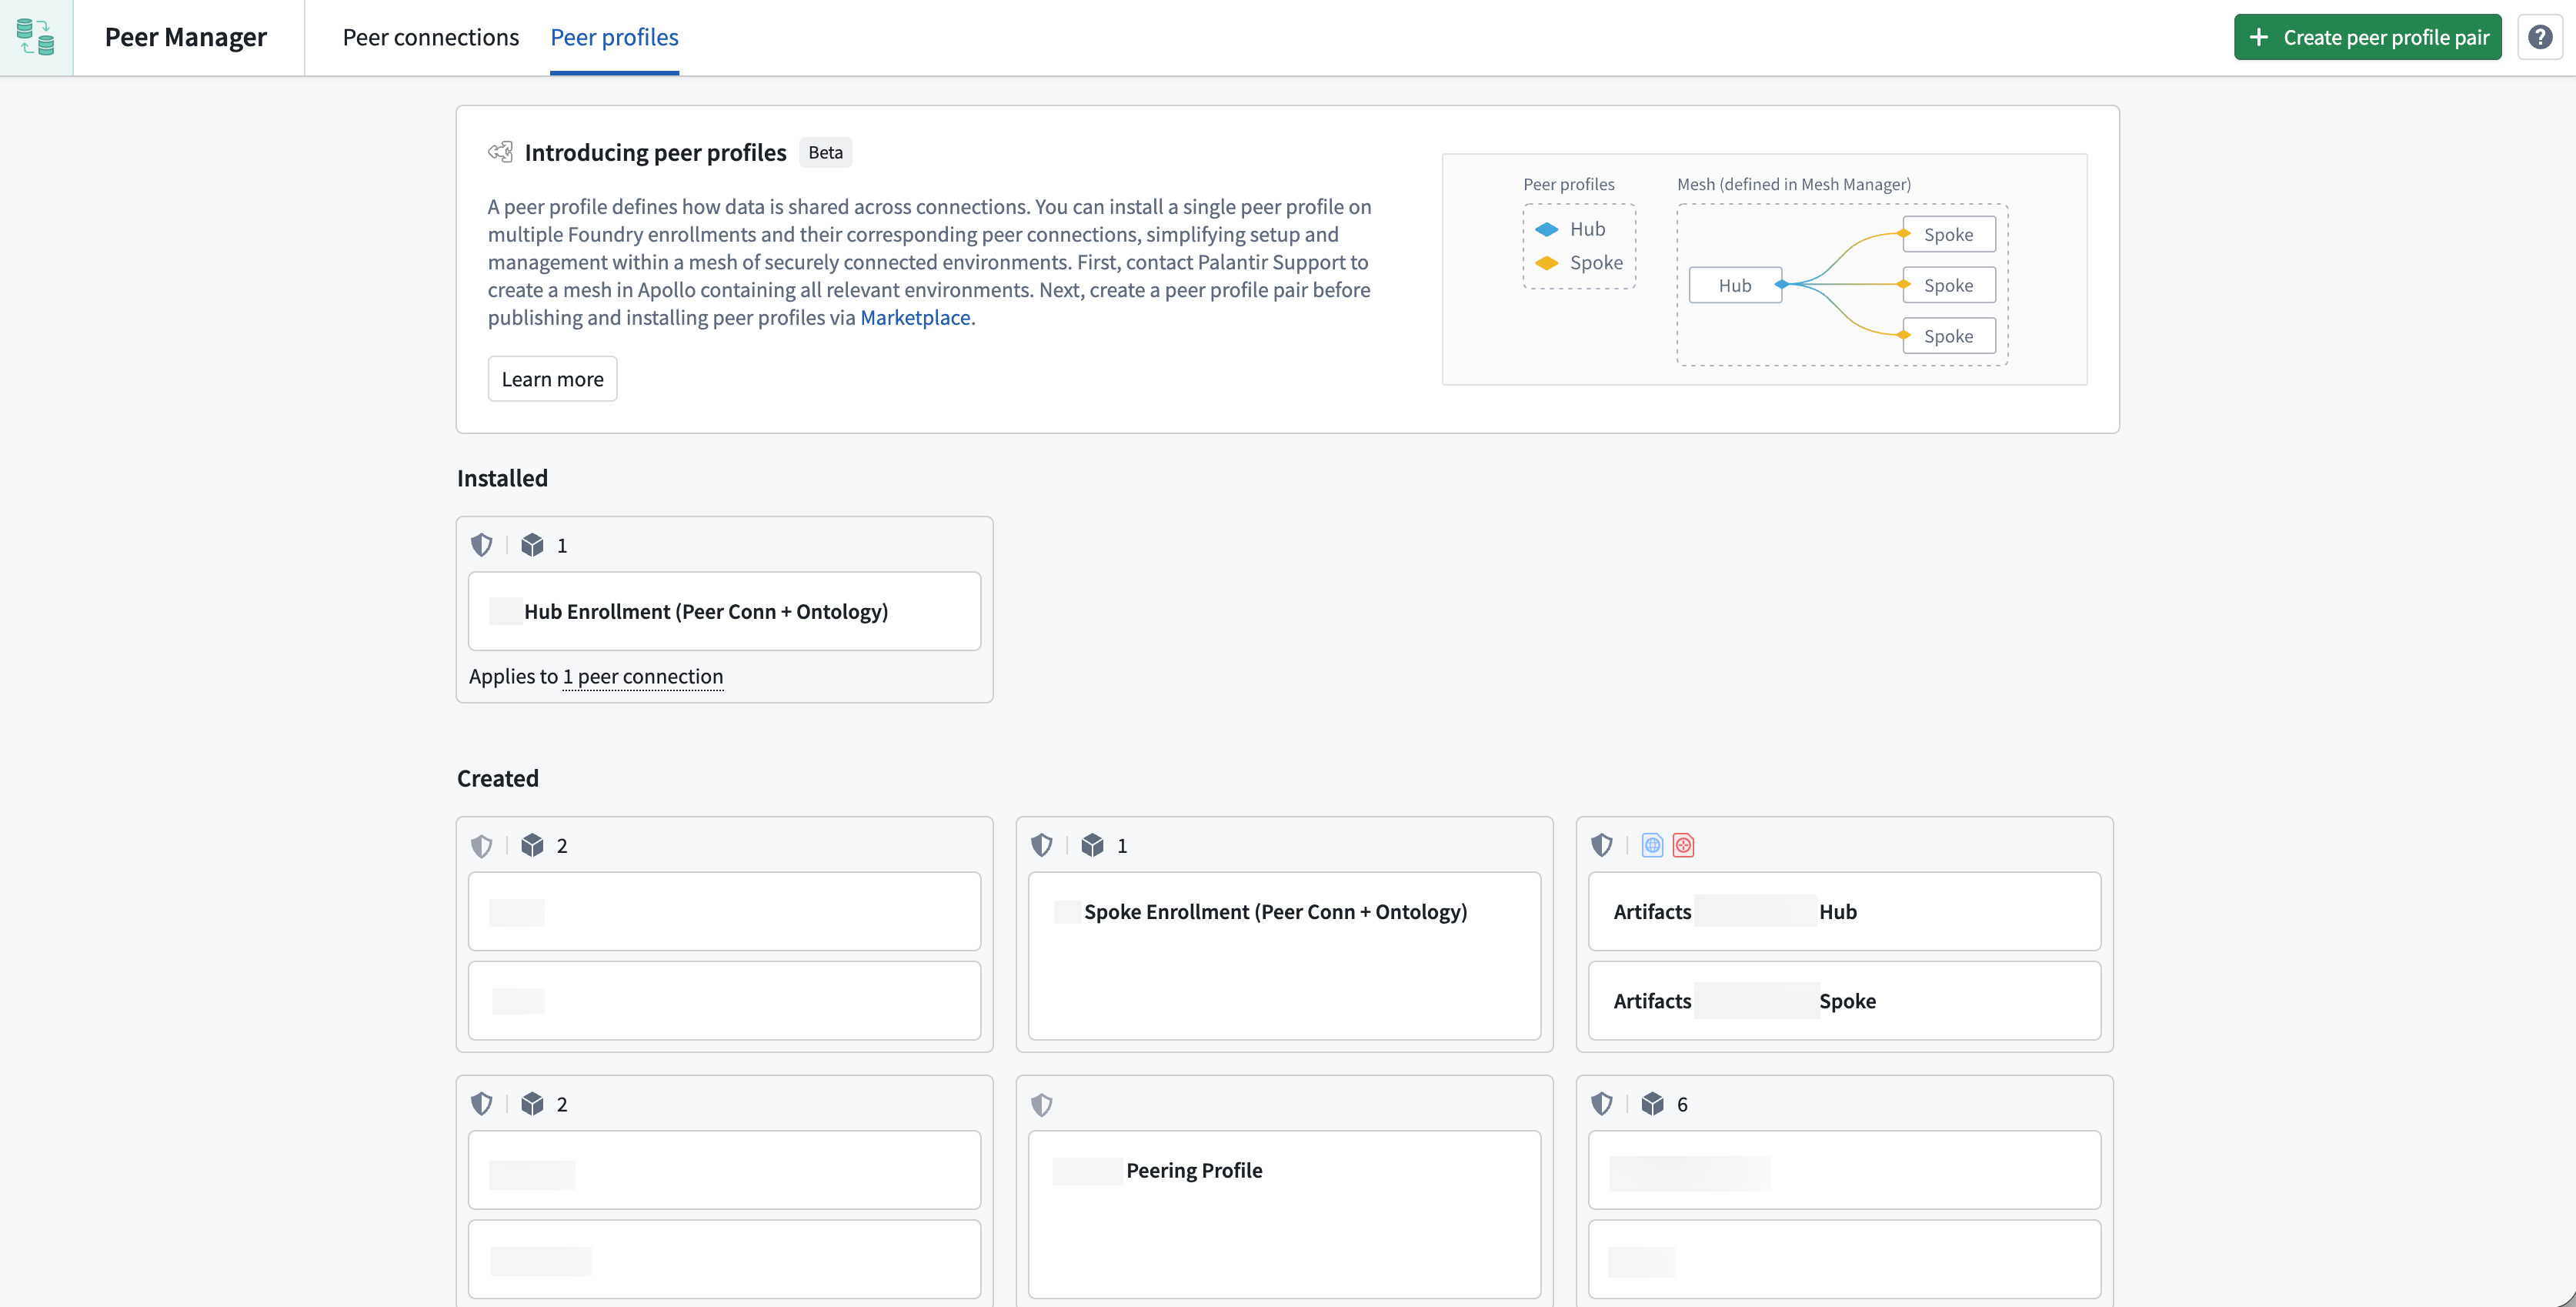2576x1307 pixels.
Task: Click shield icon on Peering Profile card
Action: (x=1042, y=1105)
